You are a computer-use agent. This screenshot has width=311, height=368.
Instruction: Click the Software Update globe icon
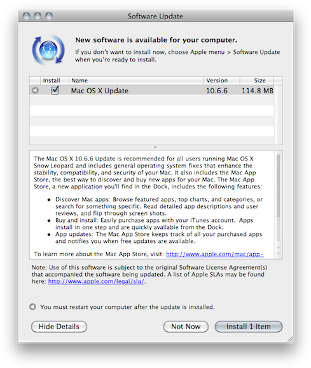[x=48, y=49]
